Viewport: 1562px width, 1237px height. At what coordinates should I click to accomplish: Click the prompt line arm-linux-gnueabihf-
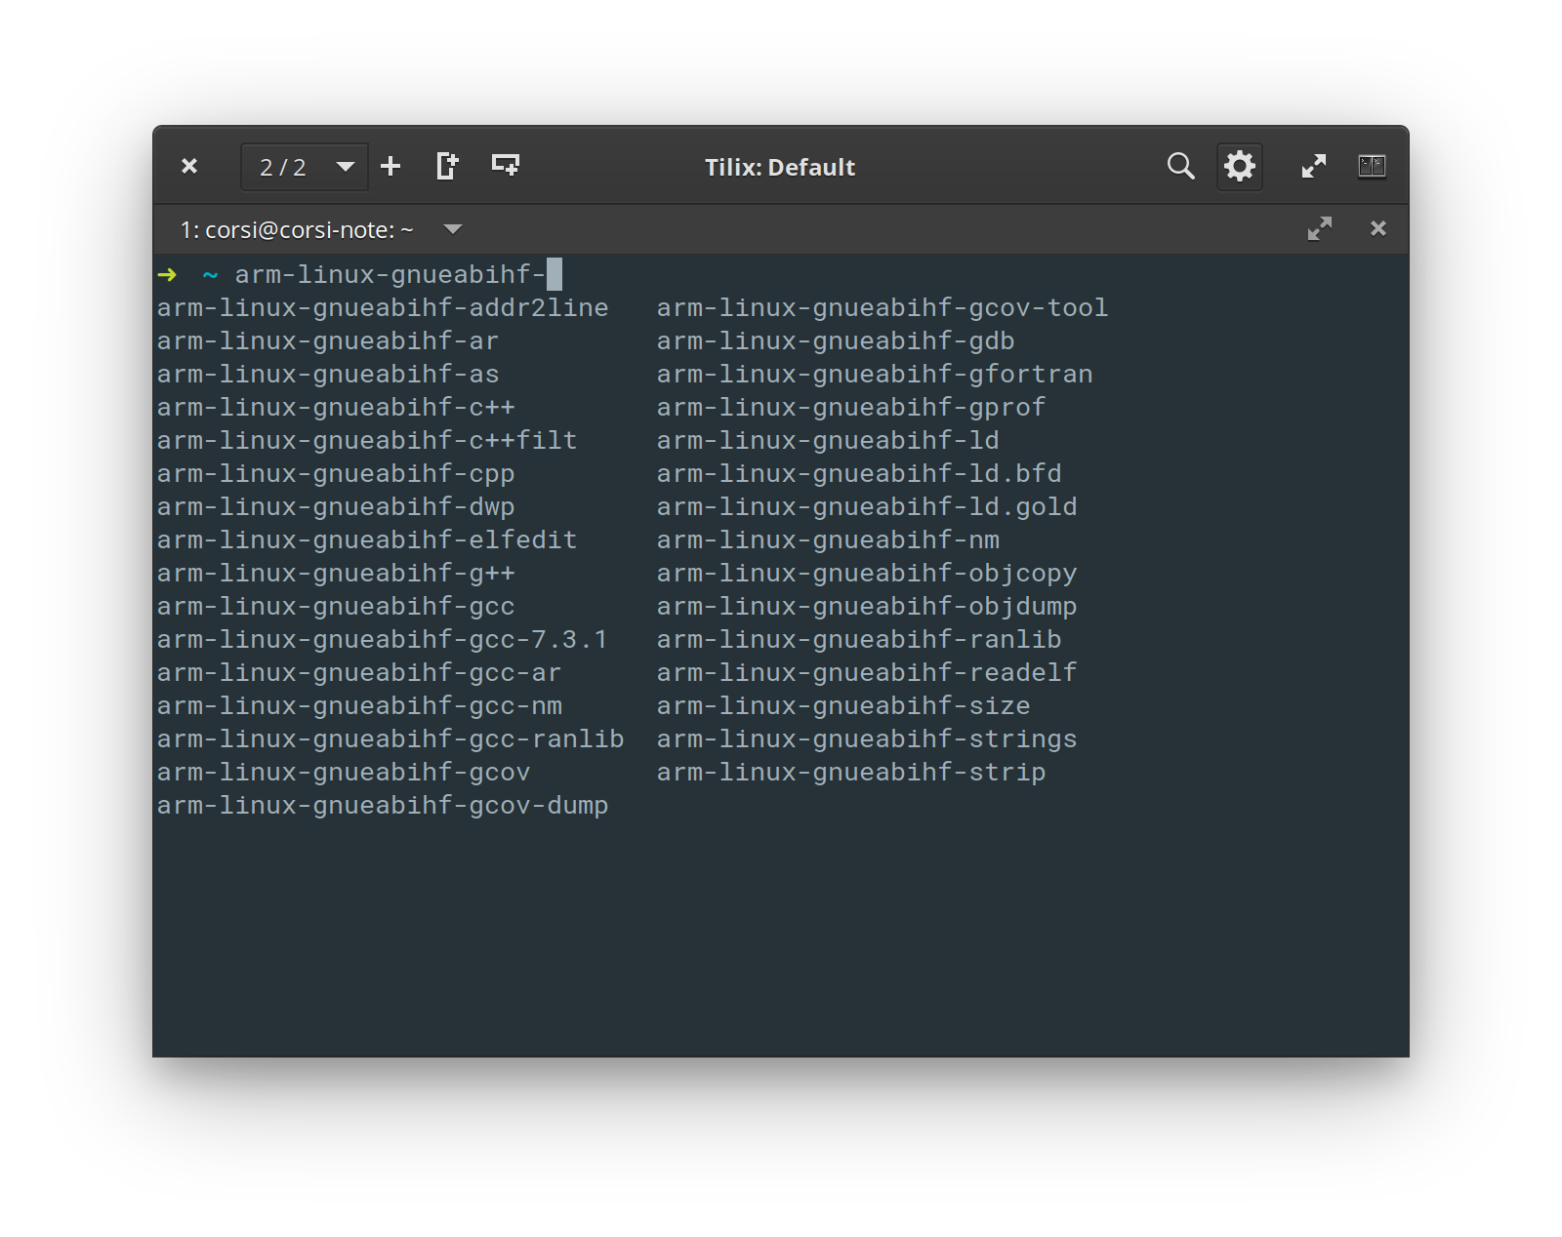click(390, 274)
